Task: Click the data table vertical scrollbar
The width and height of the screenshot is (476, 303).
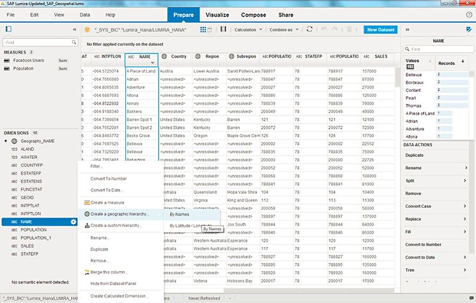Action: pos(397,77)
